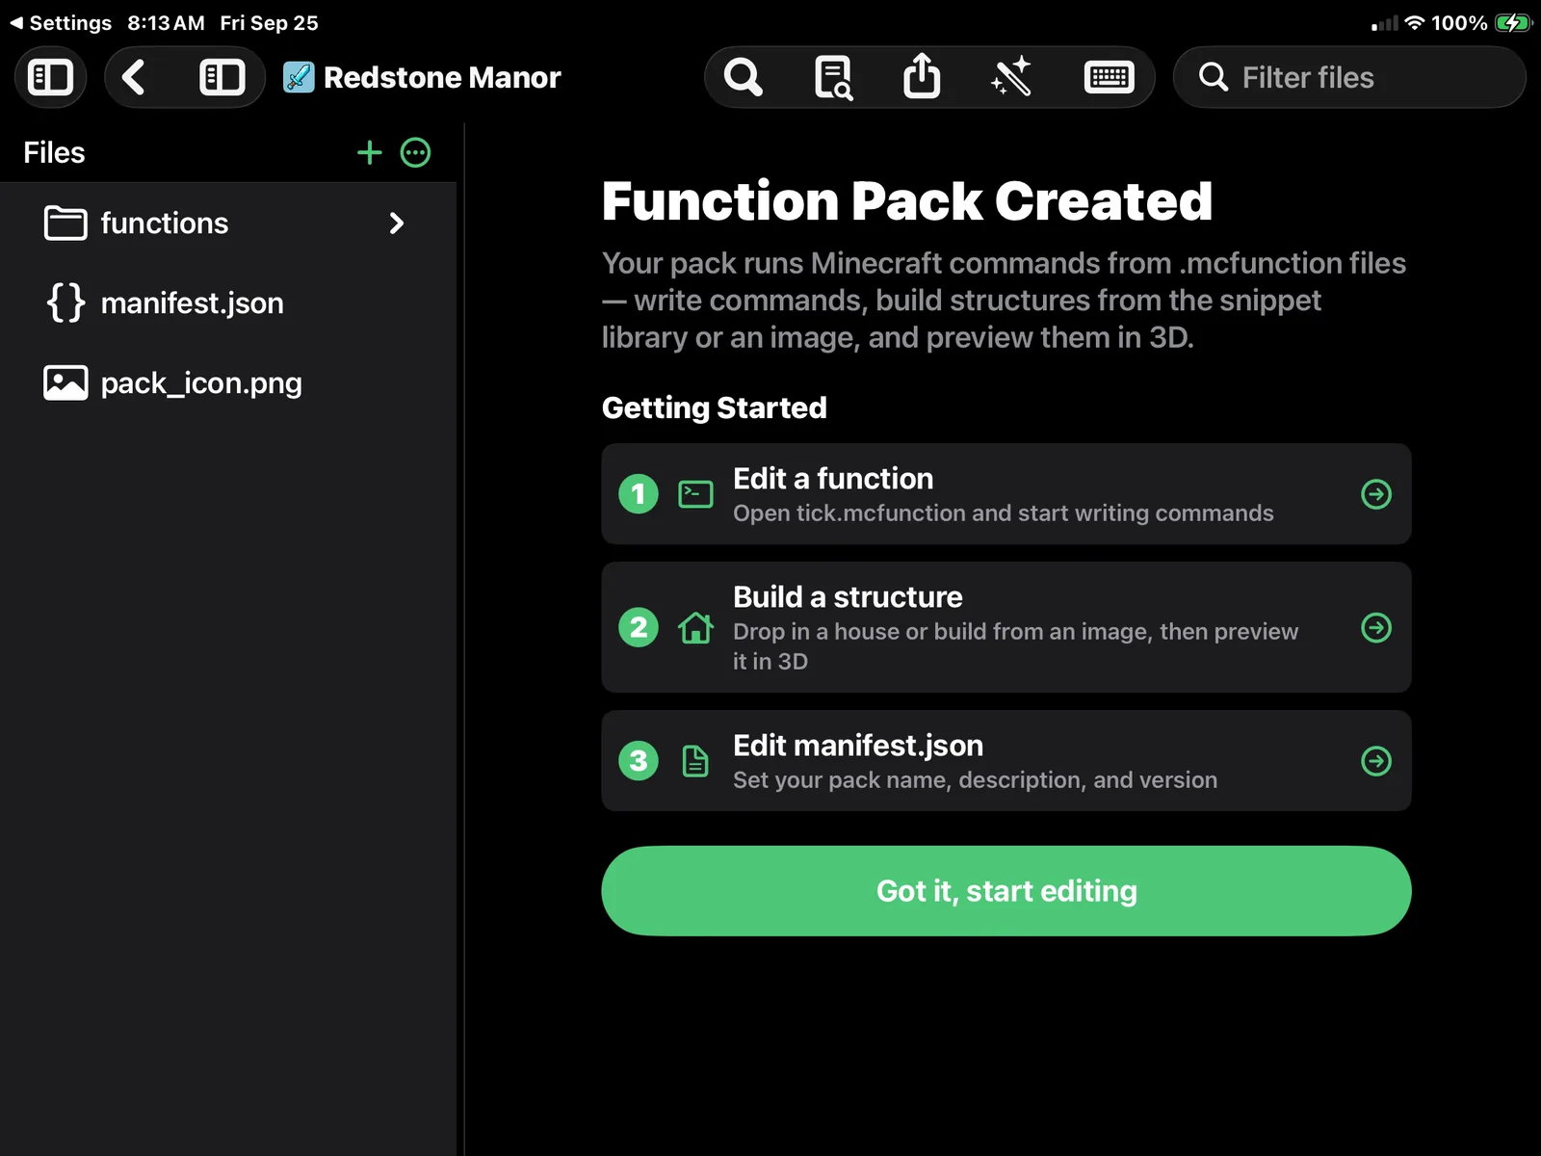Click the Getting Started heading

click(x=715, y=407)
